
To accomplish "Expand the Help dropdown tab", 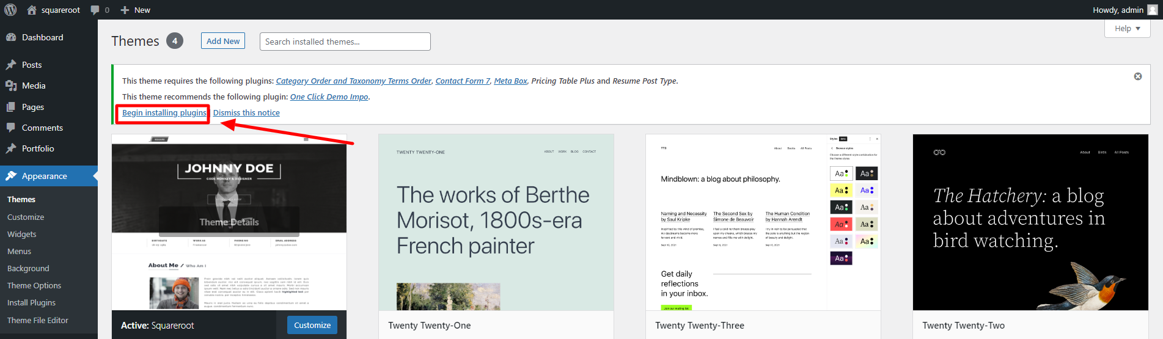I will 1128,28.
